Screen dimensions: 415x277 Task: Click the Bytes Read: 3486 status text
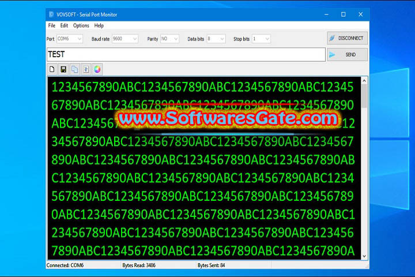point(139,265)
